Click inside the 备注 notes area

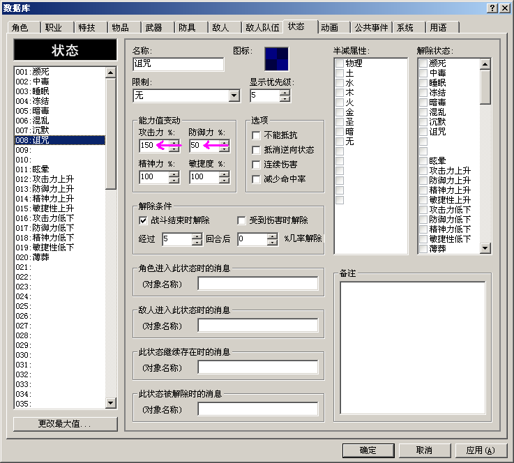(x=413, y=348)
